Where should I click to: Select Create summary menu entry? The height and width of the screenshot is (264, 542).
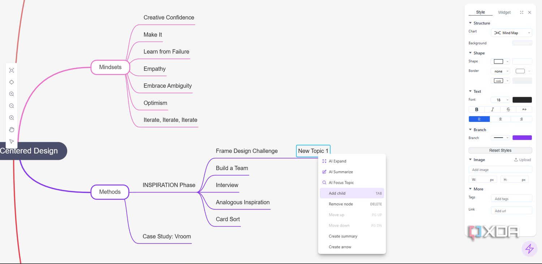point(352,236)
